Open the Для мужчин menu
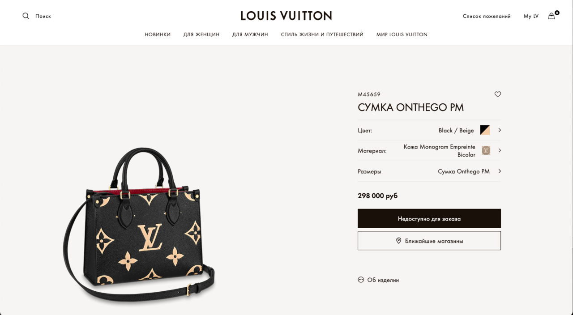Viewport: 573px width, 315px height. point(250,34)
